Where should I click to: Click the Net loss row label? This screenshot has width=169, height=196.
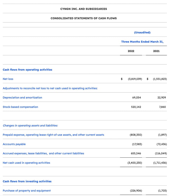coord(8,79)
